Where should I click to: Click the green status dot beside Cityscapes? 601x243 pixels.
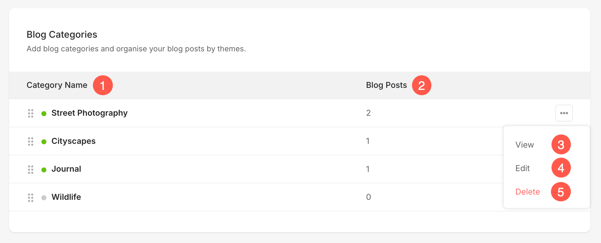(44, 142)
